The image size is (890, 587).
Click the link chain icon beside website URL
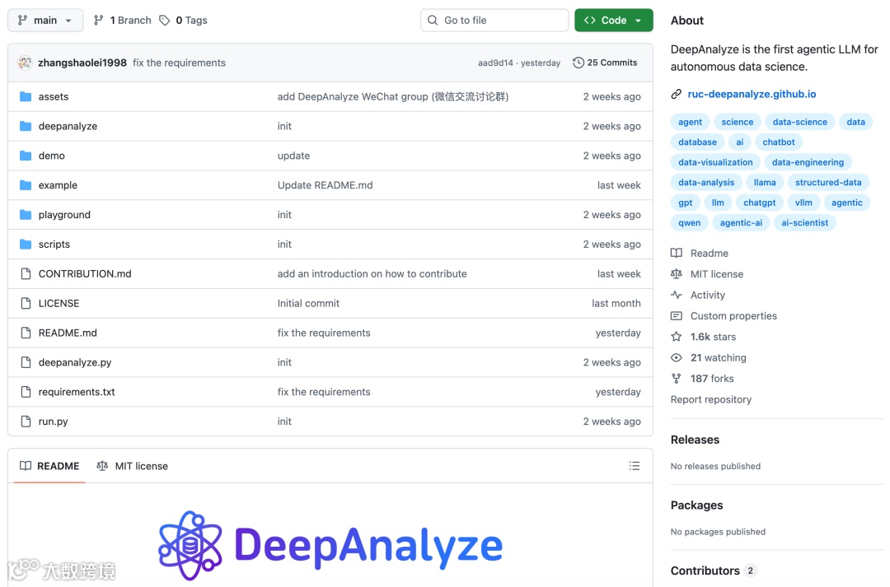coord(676,94)
